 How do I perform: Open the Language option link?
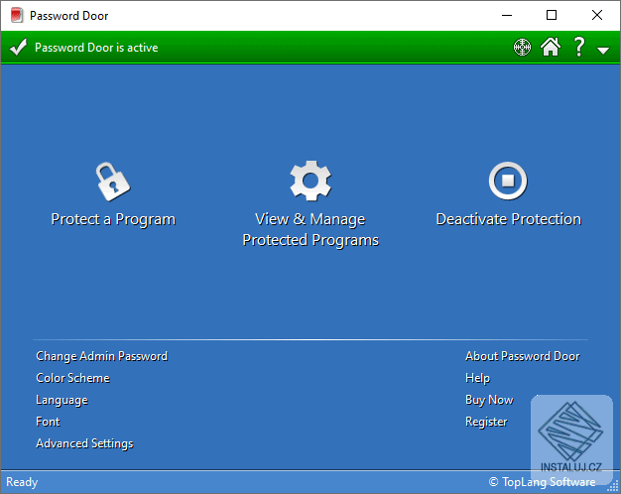pos(62,400)
